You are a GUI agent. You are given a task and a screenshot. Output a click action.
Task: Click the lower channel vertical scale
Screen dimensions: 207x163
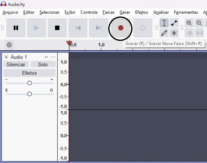point(63,135)
